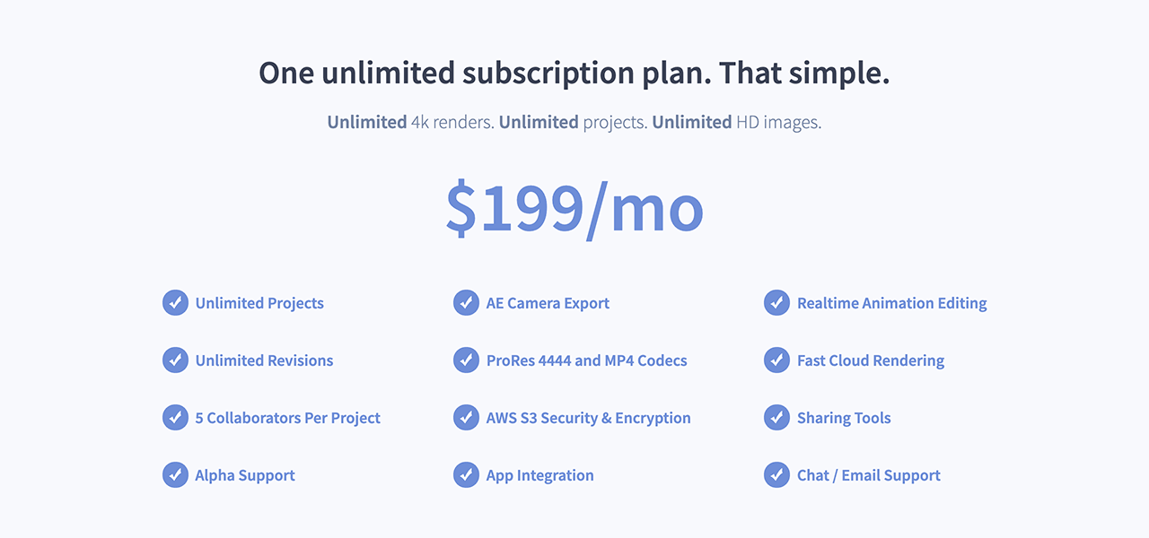Click the Chat / Email Support checkmark
The width and height of the screenshot is (1149, 538).
(x=776, y=475)
